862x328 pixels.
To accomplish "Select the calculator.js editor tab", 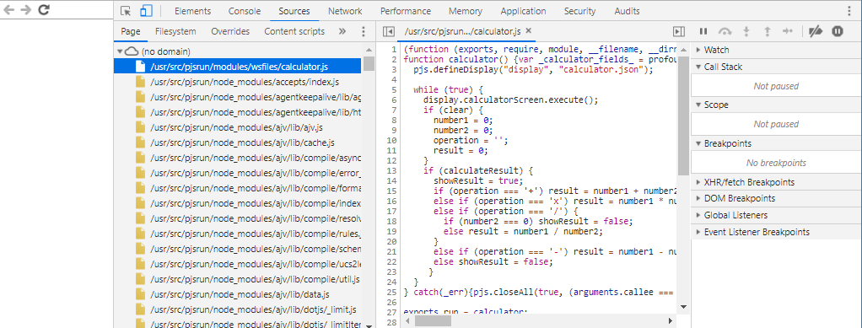I will (462, 32).
